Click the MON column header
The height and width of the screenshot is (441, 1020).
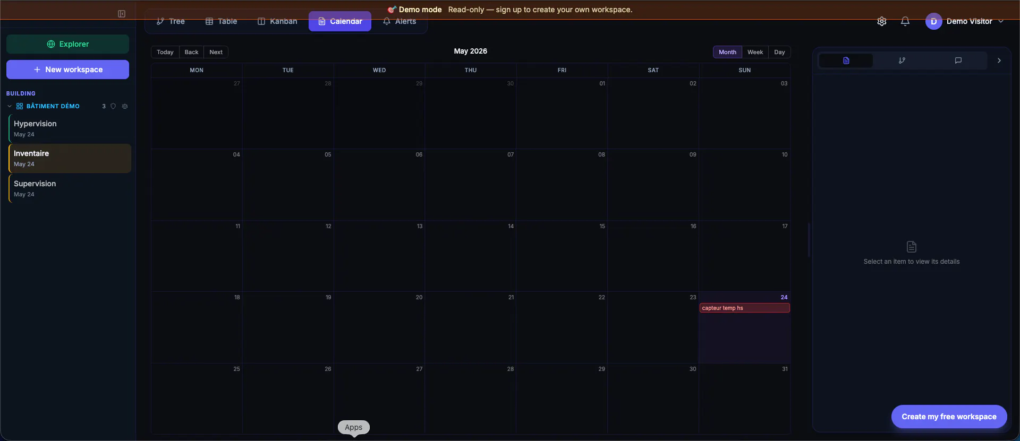click(197, 70)
